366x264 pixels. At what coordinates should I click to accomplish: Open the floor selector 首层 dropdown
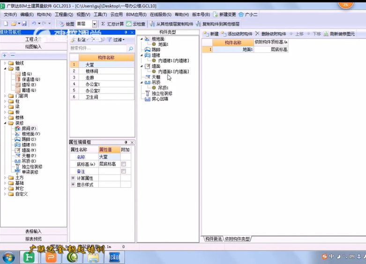point(95,23)
